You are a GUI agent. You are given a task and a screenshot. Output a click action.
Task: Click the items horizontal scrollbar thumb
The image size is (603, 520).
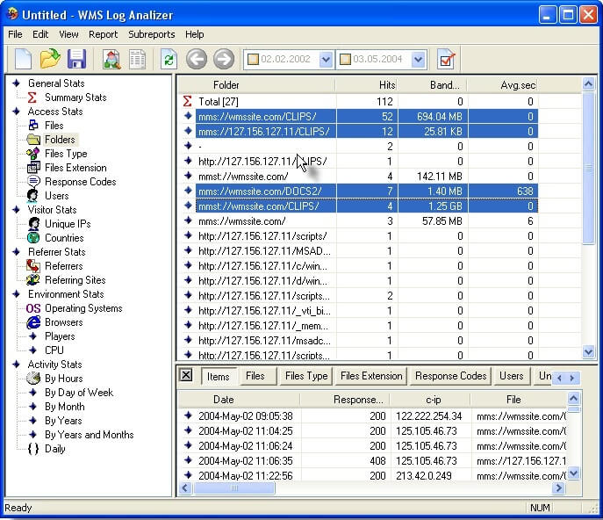click(x=234, y=488)
